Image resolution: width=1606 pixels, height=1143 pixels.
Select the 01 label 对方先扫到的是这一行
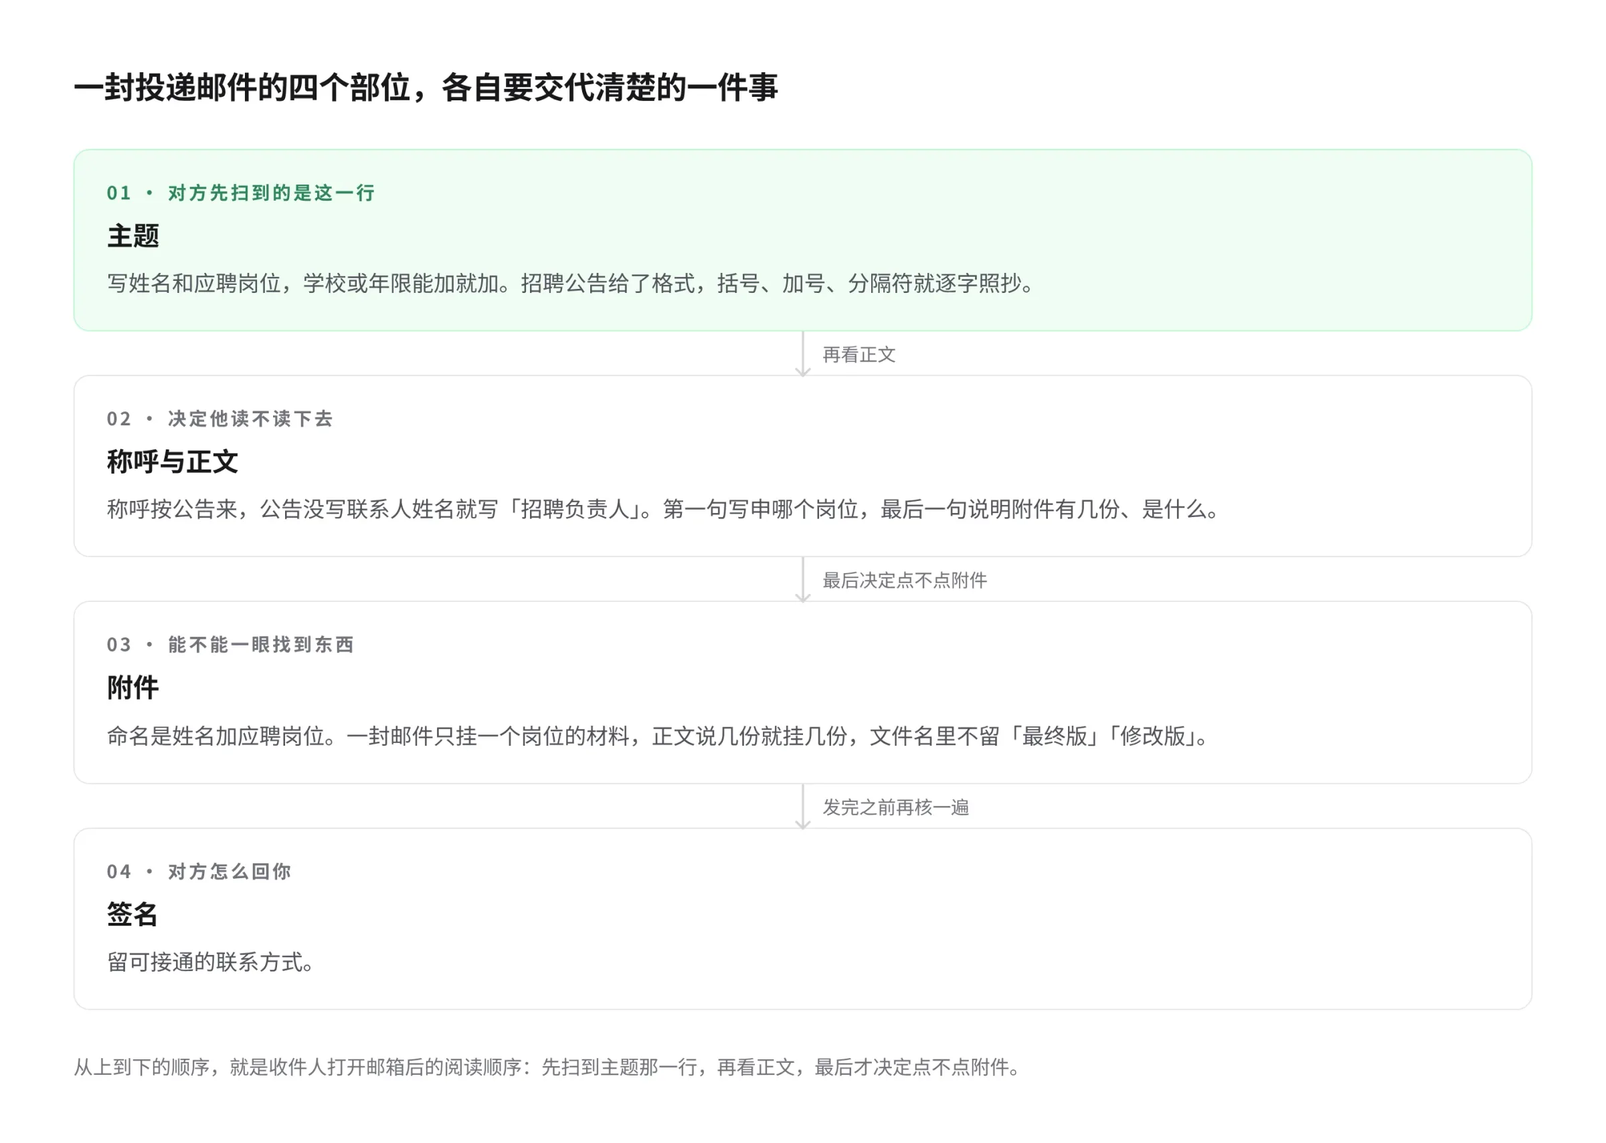pyautogui.click(x=241, y=193)
